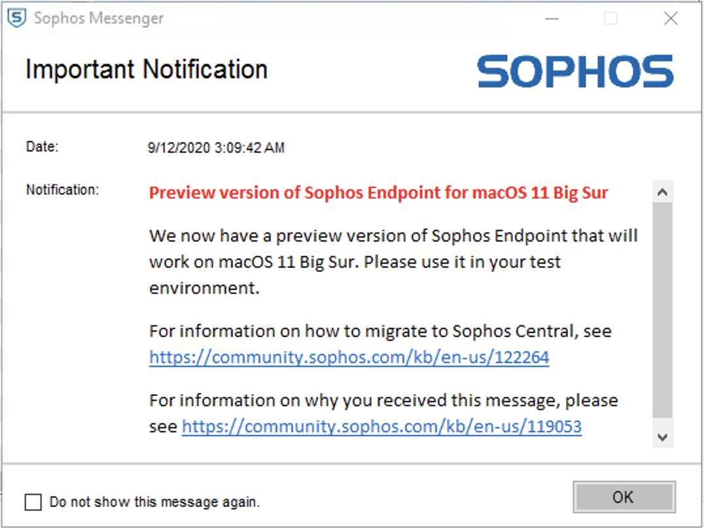This screenshot has width=704, height=528.
Task: Open the kb/en-us/119053 community link
Action: [x=381, y=426]
